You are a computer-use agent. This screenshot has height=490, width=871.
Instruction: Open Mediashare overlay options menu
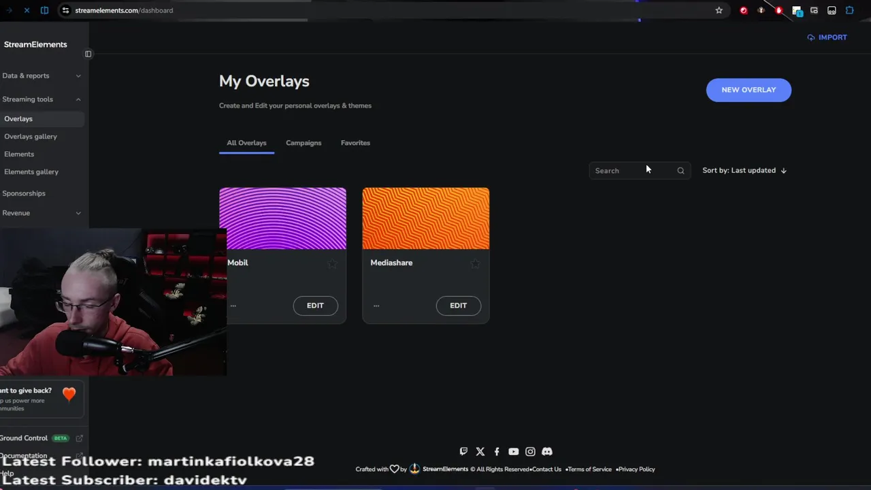(376, 306)
